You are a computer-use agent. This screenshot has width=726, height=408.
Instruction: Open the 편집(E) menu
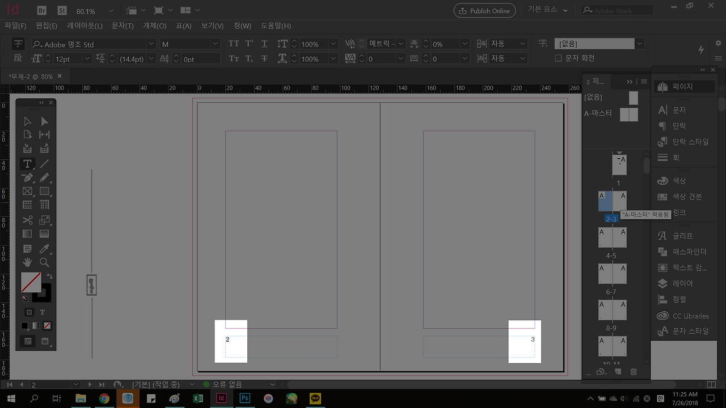[47, 26]
